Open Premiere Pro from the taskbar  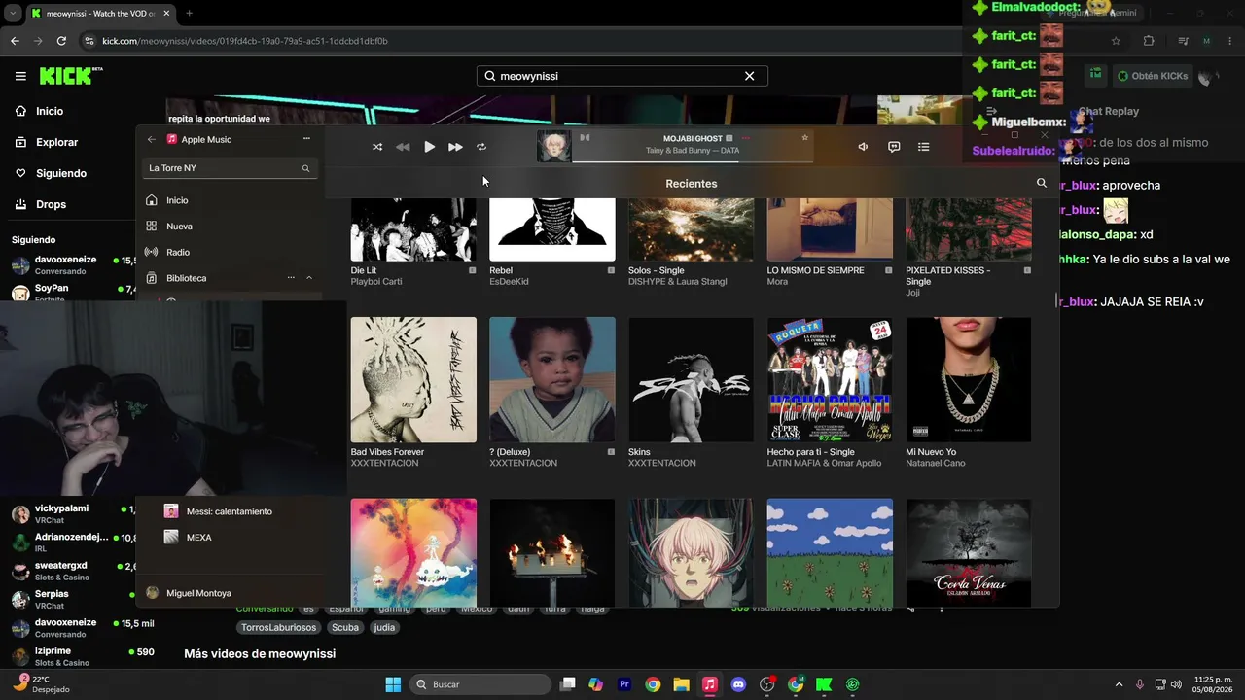tap(624, 684)
